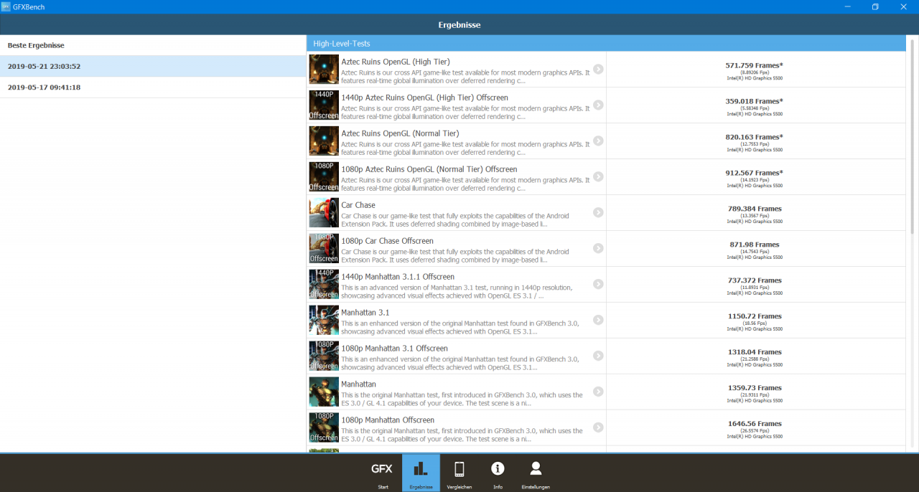The width and height of the screenshot is (919, 492).
Task: Switch to the Vergleichen tab
Action: coord(459,473)
